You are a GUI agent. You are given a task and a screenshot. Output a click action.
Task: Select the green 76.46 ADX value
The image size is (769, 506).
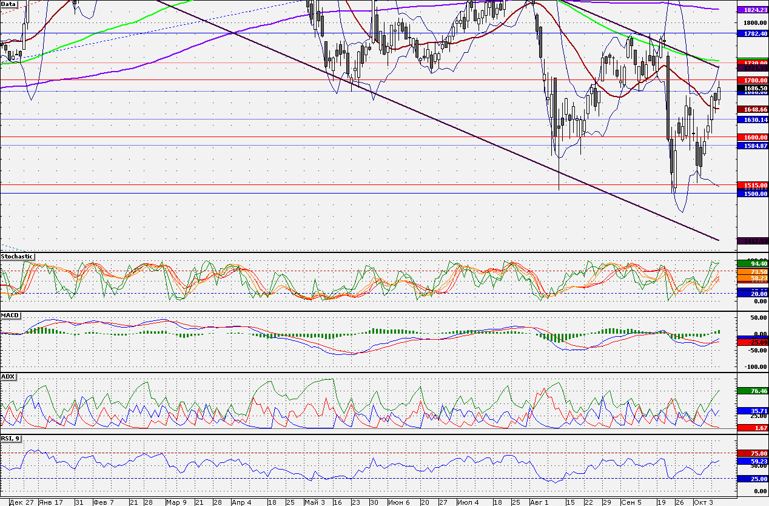point(752,391)
